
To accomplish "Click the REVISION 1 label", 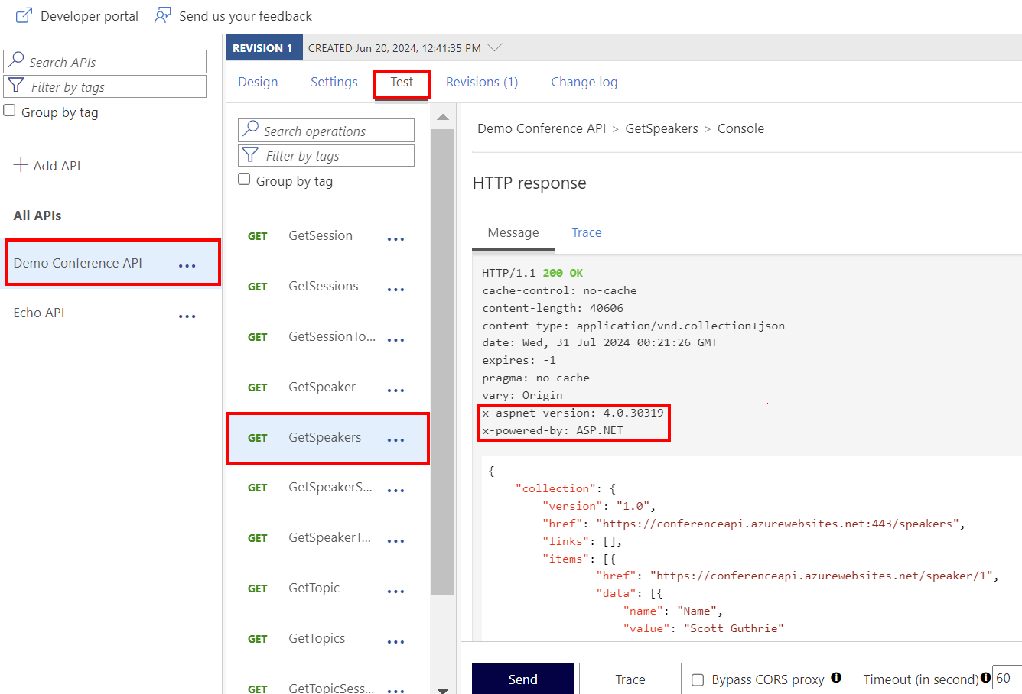I will [x=263, y=47].
